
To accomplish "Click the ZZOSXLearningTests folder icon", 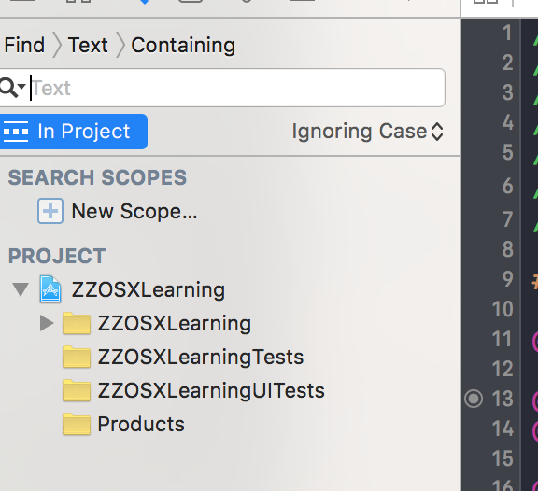I will click(x=77, y=357).
